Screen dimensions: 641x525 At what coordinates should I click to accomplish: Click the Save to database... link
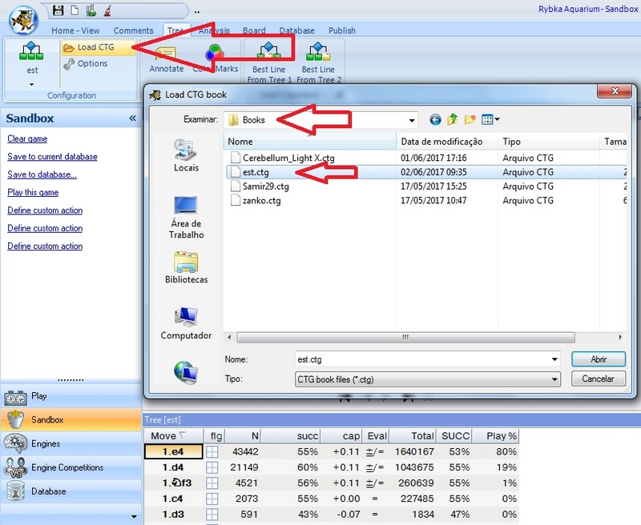[42, 174]
